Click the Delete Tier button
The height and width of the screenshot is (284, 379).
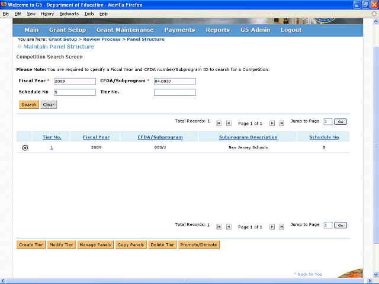pyautogui.click(x=162, y=244)
